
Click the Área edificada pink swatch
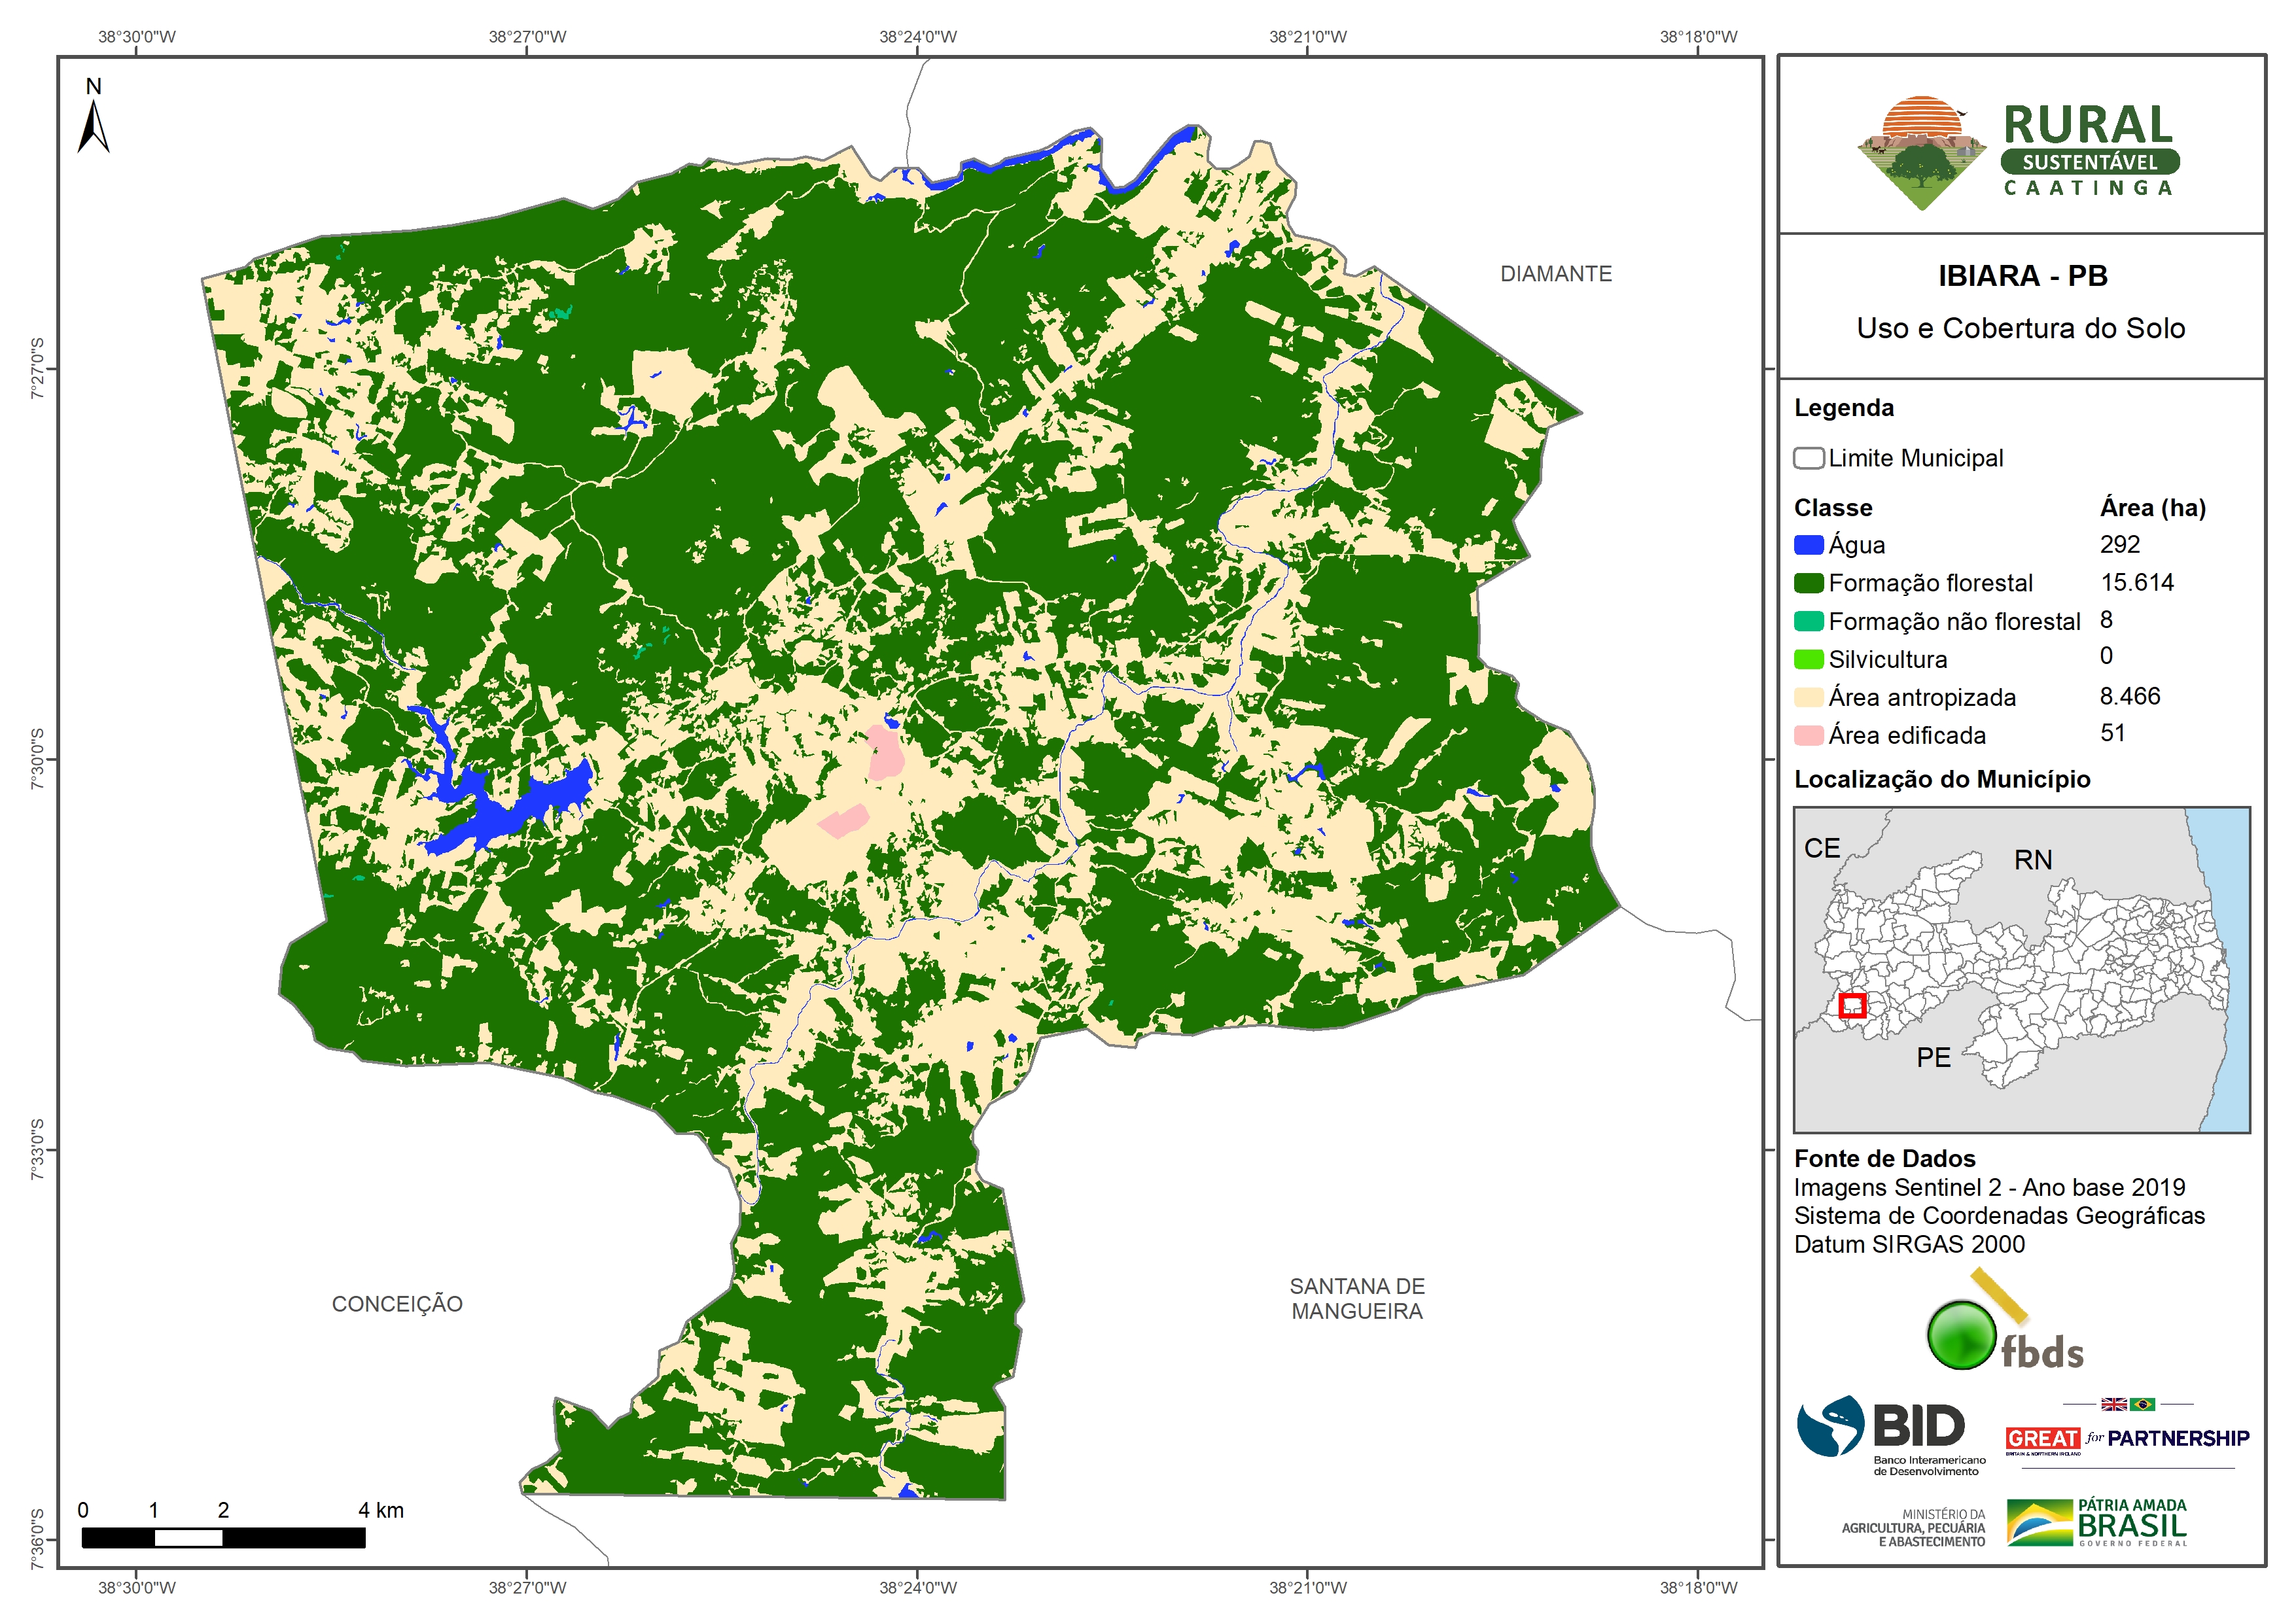(1808, 735)
